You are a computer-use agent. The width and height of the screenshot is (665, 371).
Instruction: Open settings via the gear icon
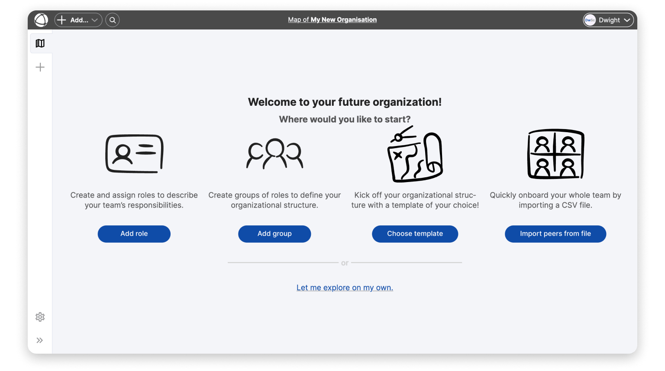pos(40,317)
